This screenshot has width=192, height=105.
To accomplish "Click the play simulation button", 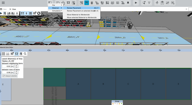I will pyautogui.click(x=136, y=3).
